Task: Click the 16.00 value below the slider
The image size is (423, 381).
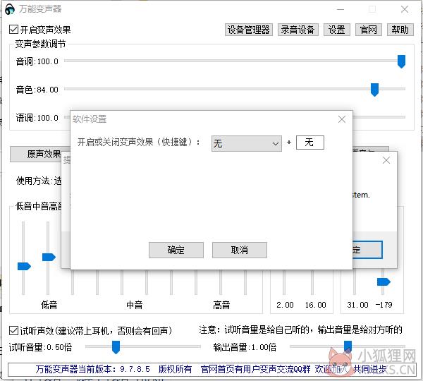Action: click(315, 305)
